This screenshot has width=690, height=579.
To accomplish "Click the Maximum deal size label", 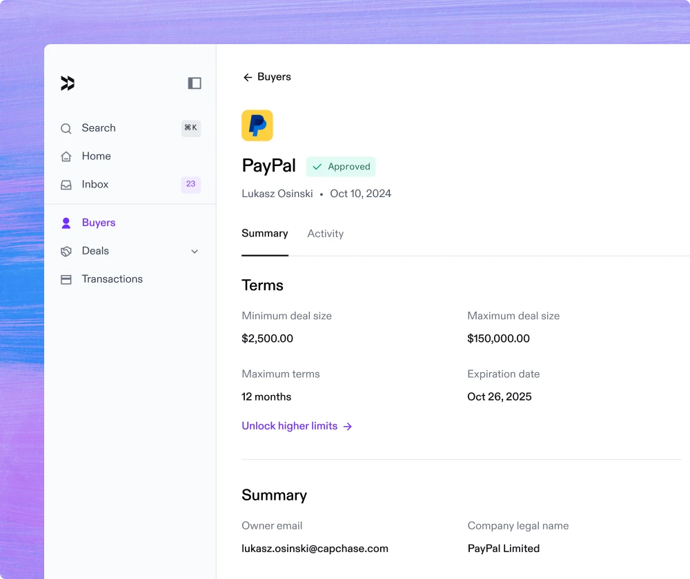I will (513, 316).
